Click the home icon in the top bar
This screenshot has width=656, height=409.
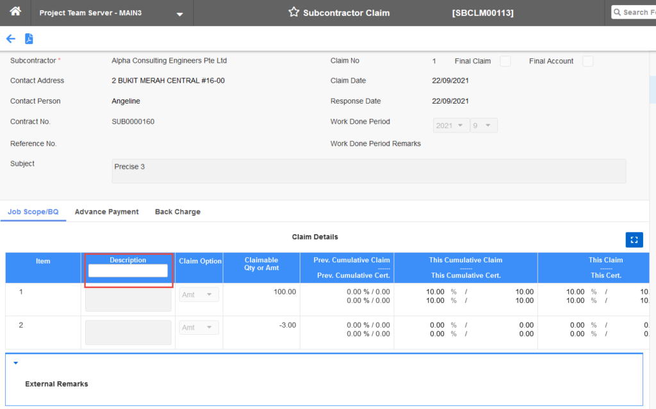[16, 12]
